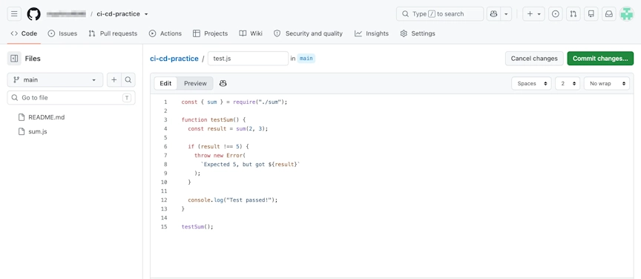The image size is (641, 279).
Task: Click Commit changes button
Action: click(600, 59)
